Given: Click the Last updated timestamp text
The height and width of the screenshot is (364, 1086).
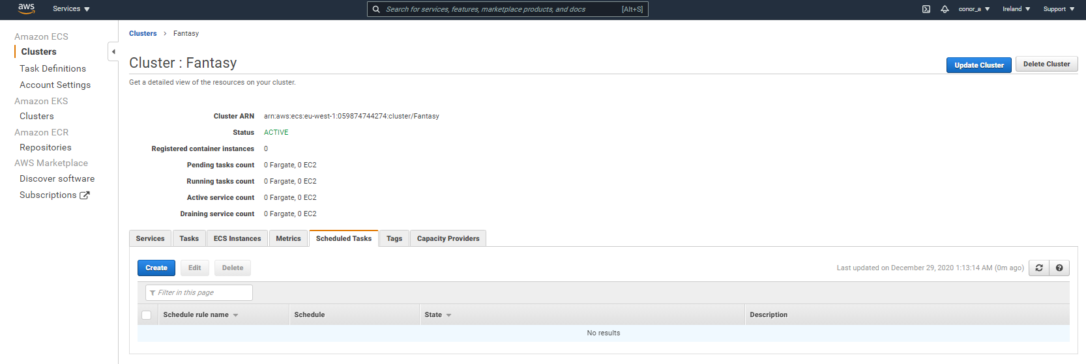Looking at the screenshot, I should pos(930,268).
